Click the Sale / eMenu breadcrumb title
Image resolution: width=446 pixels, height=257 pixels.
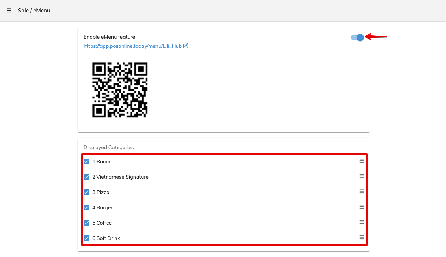(x=34, y=11)
